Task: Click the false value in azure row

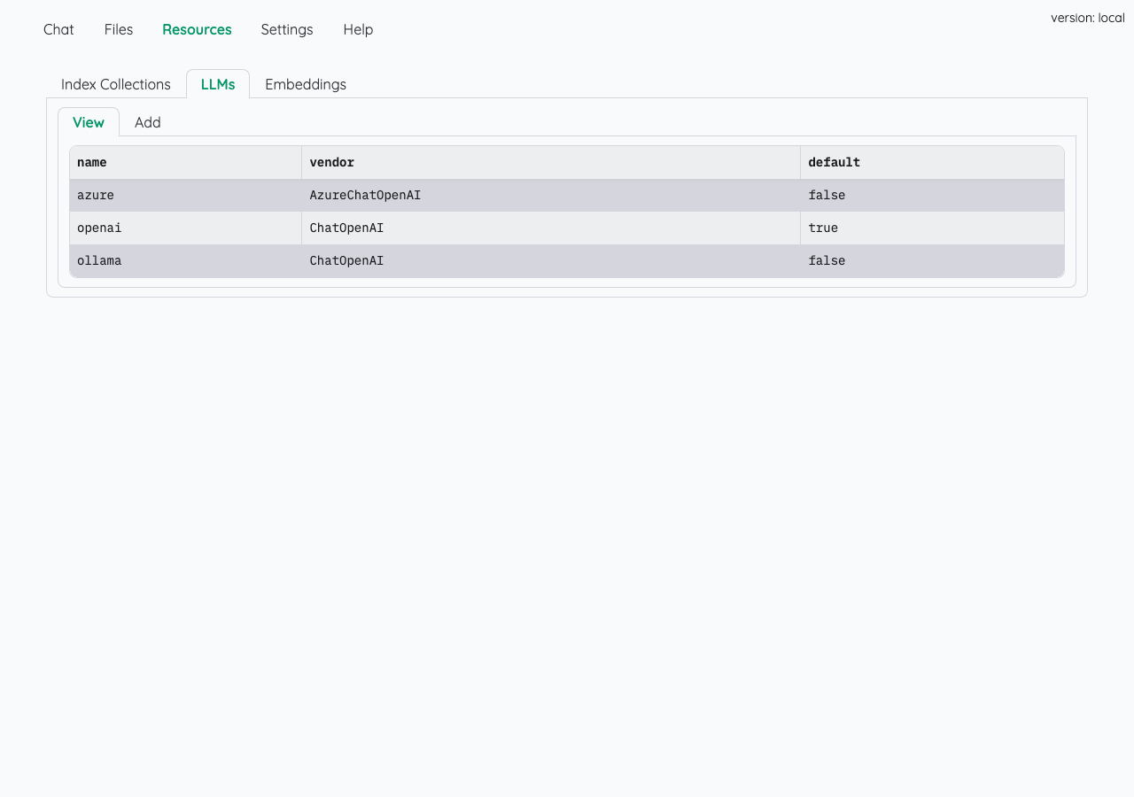Action: tap(932, 195)
